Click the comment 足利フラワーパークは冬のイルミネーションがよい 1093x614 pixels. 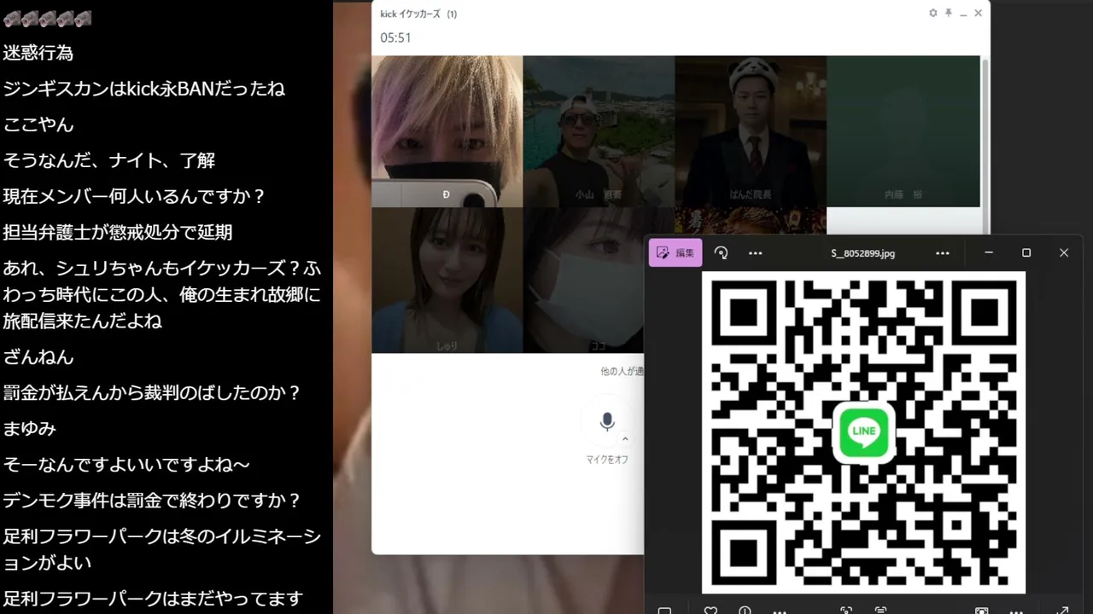coord(162,549)
